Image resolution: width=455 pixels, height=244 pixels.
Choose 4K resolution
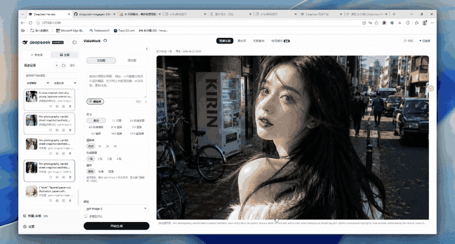pos(115,146)
